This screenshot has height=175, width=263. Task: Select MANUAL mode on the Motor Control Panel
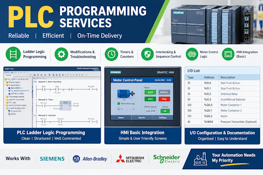pyautogui.click(x=164, y=92)
